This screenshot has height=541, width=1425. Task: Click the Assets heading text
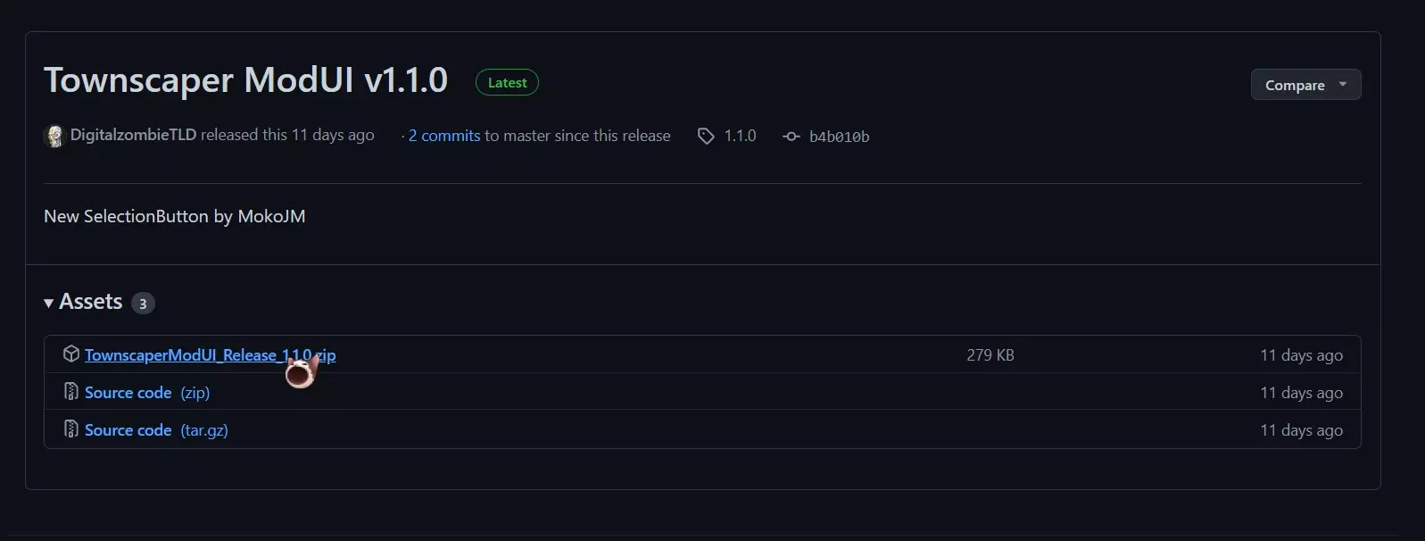point(90,302)
